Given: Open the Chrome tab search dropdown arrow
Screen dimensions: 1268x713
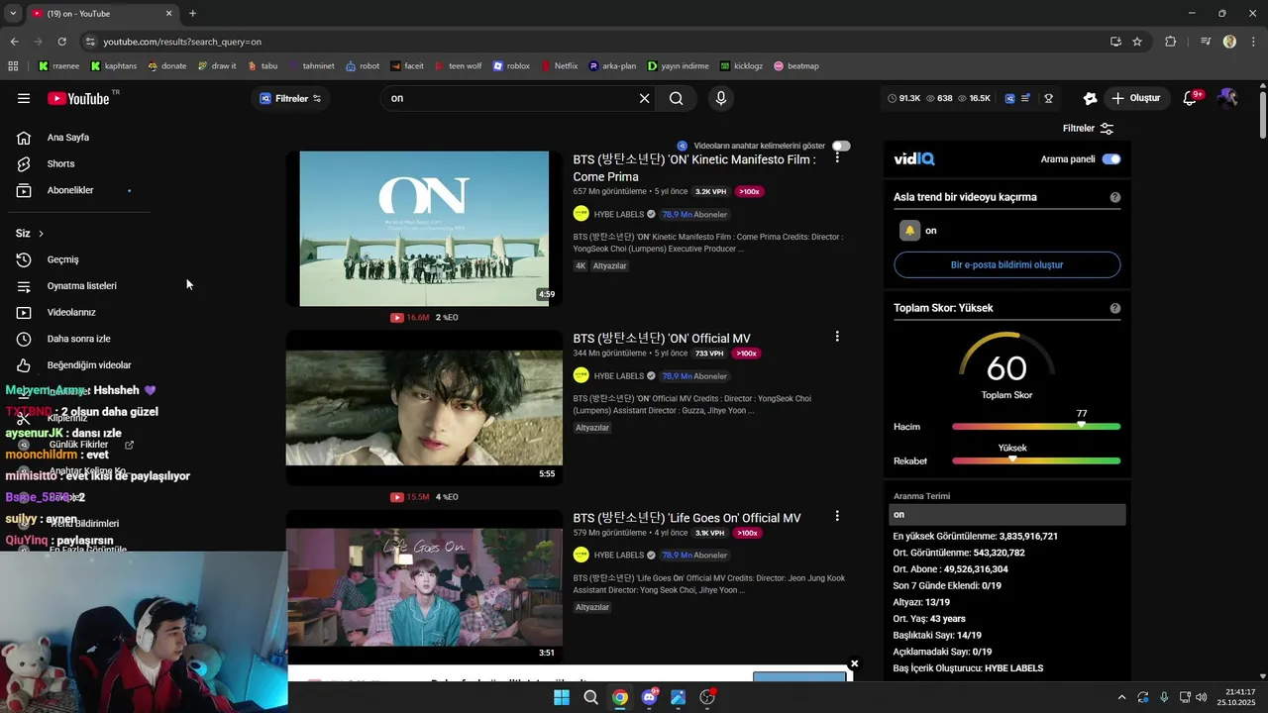Looking at the screenshot, I should tap(13, 14).
